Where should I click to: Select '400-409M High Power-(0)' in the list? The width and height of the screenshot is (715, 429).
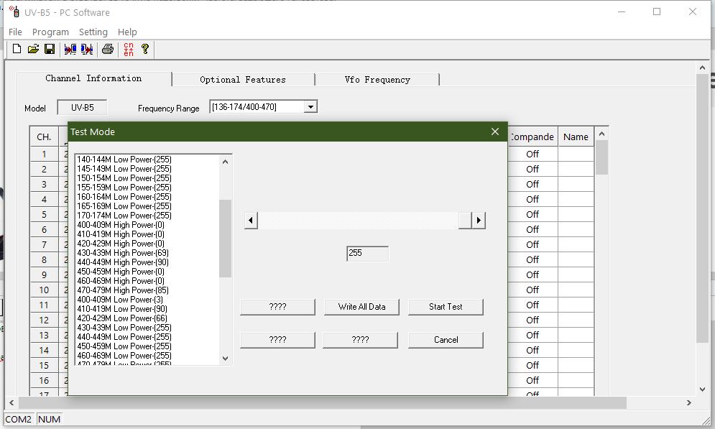(121, 225)
